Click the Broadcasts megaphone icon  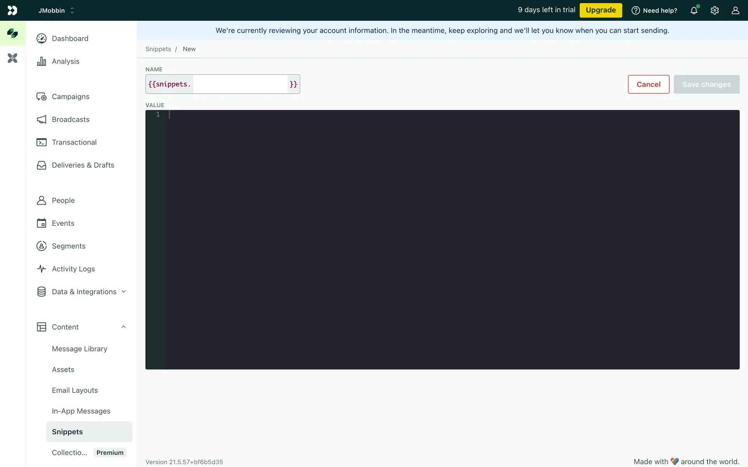[41, 119]
